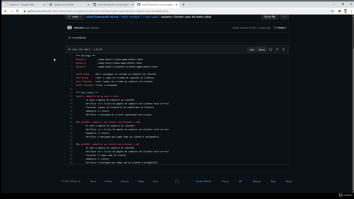This screenshot has width=354, height=199.
Task: View the file History
Action: point(280,28)
